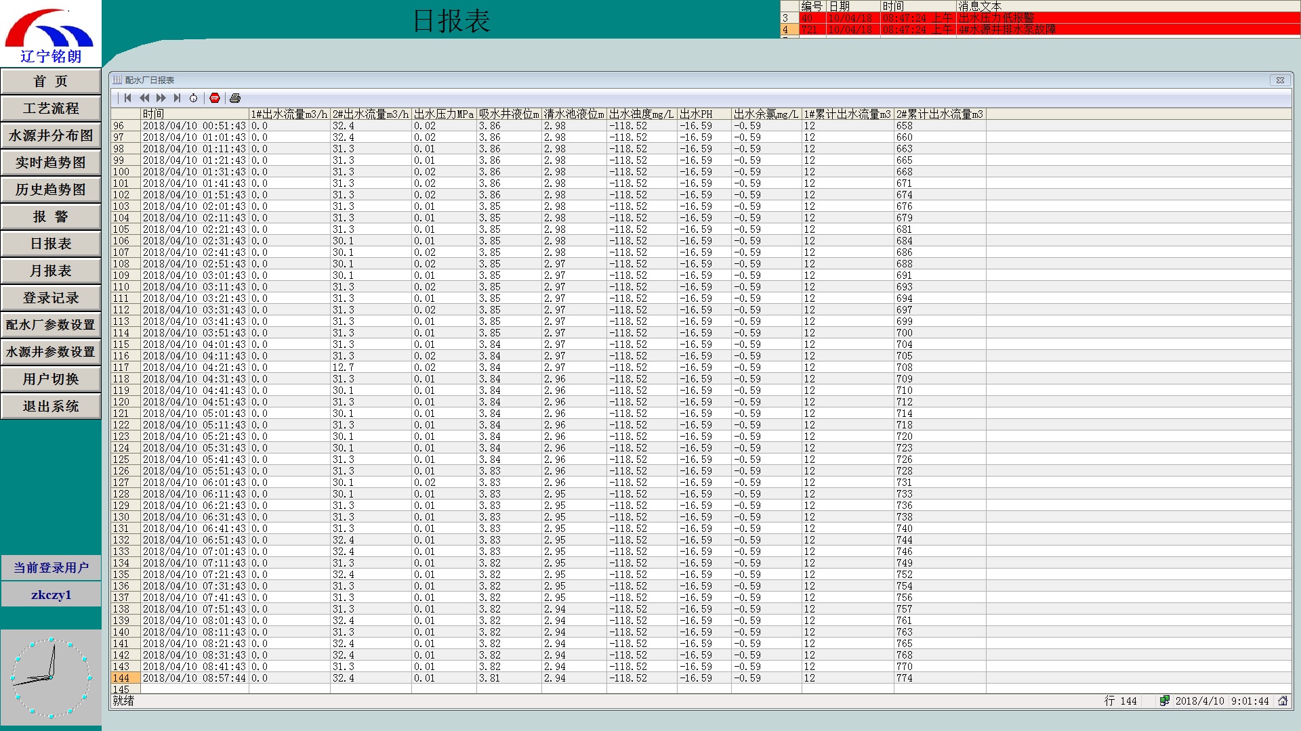Open the 工艺流程 process flow page
This screenshot has width=1301, height=731.
(x=51, y=108)
